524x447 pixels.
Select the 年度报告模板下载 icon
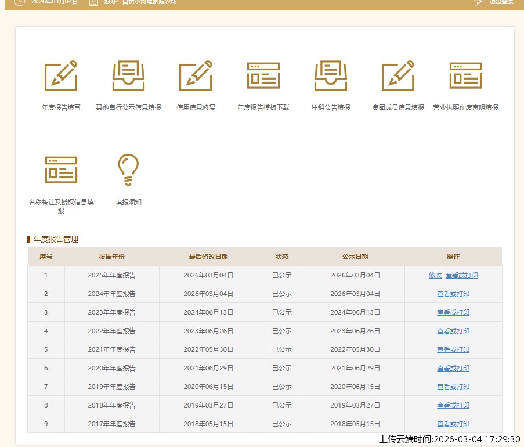(x=263, y=76)
